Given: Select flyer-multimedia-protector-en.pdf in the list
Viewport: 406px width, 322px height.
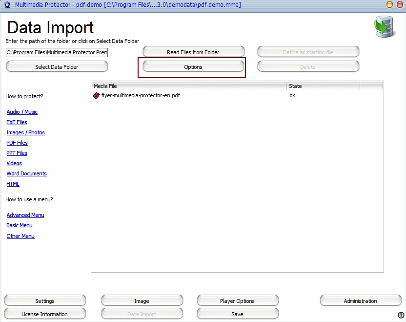Looking at the screenshot, I should click(x=141, y=96).
